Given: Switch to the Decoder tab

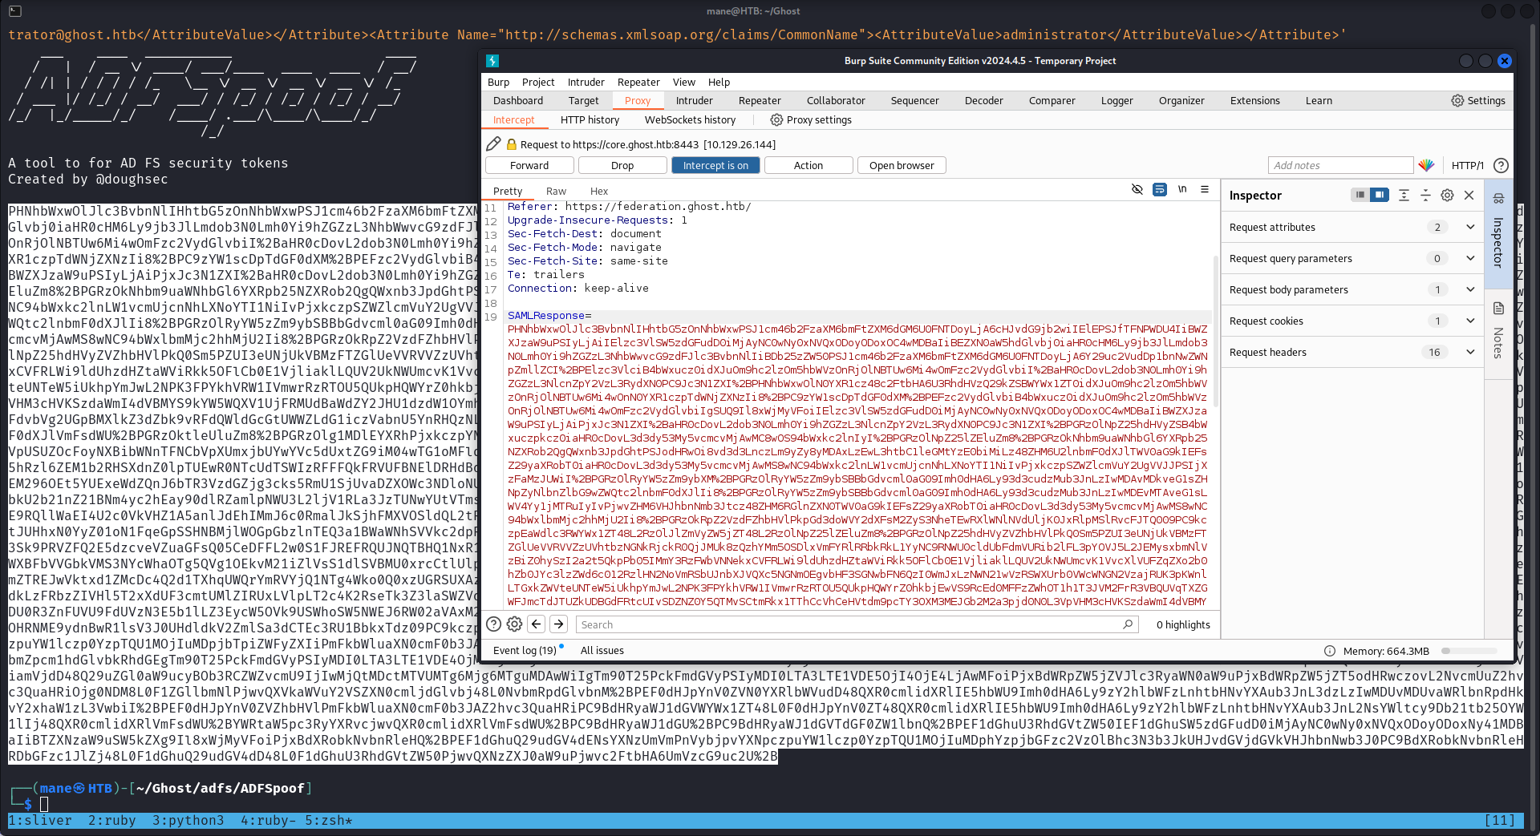Looking at the screenshot, I should point(983,100).
